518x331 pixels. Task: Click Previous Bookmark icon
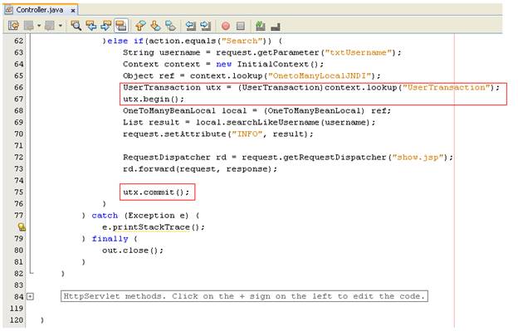(140, 26)
